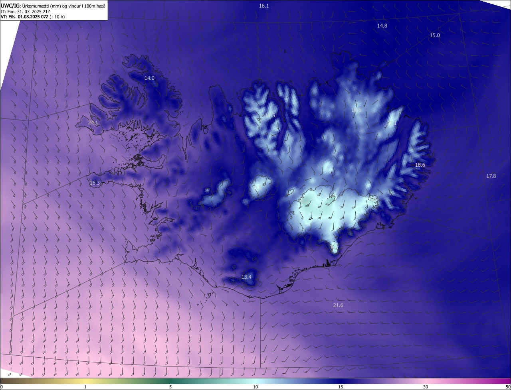Image resolution: width=511 pixels, height=390 pixels.
Task: Click the 17.8 value label on the map
Action: click(491, 176)
